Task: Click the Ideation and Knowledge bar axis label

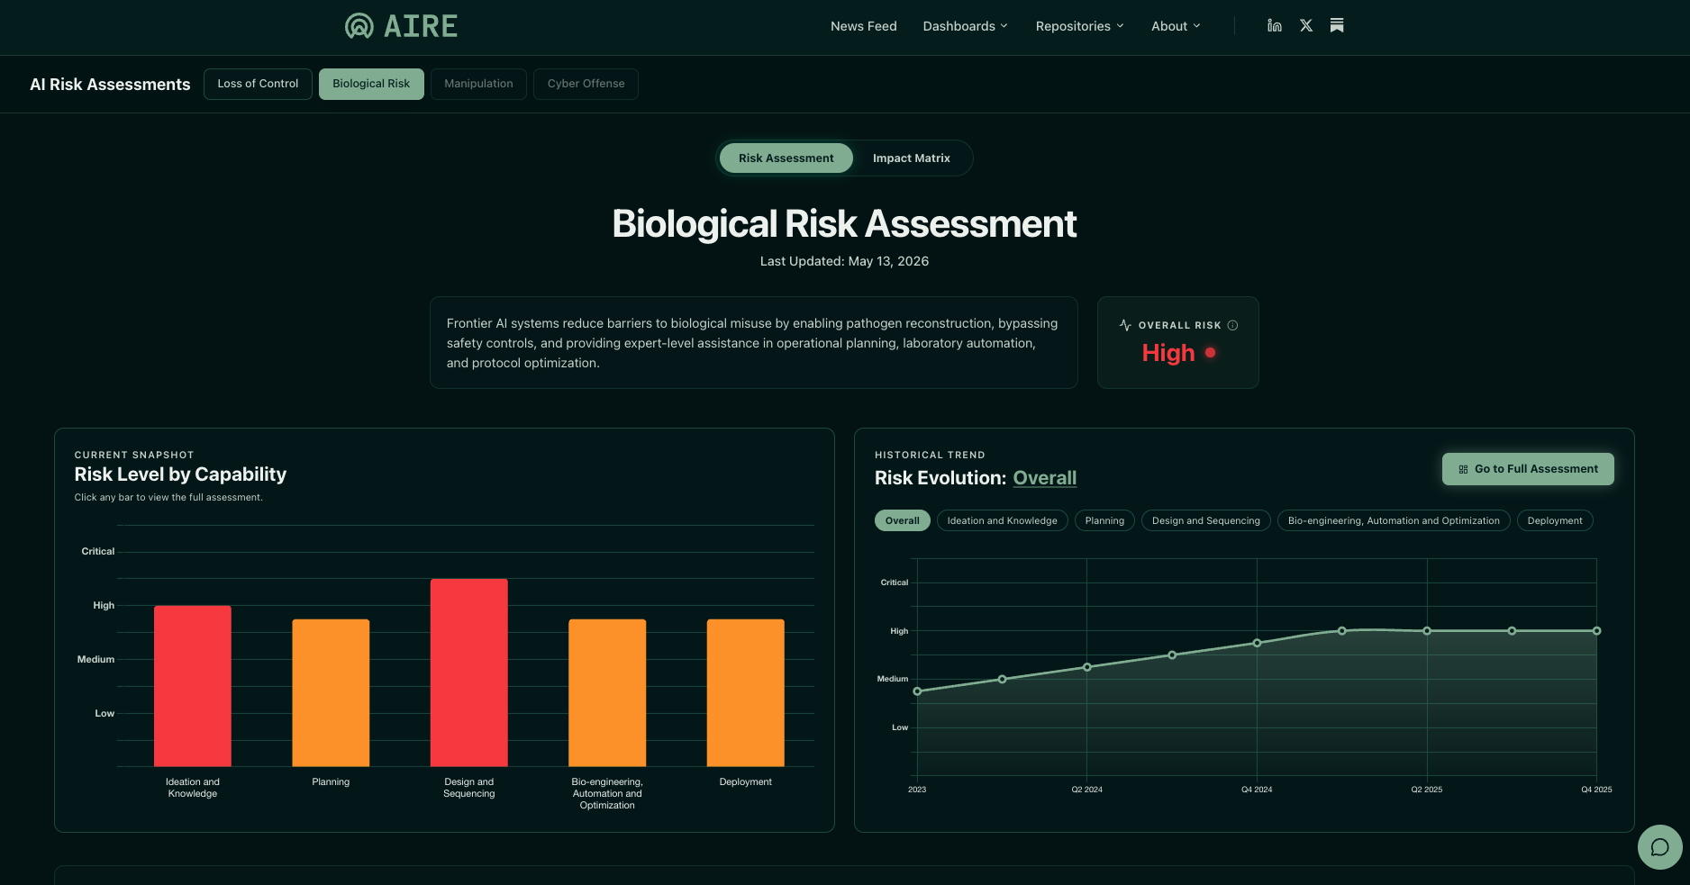Action: [193, 788]
